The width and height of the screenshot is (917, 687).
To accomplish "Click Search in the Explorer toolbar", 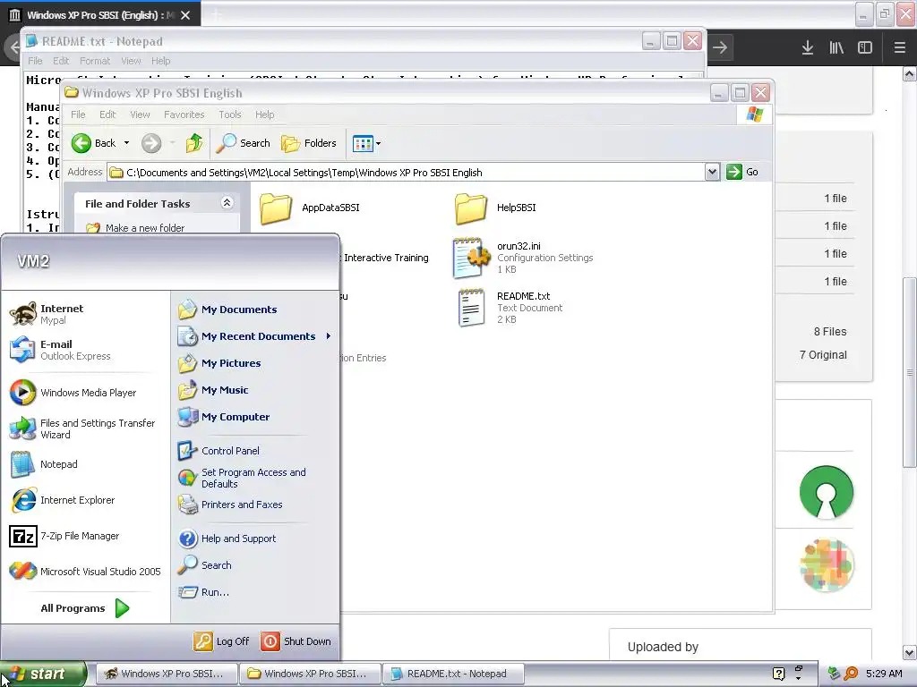I will (x=244, y=143).
